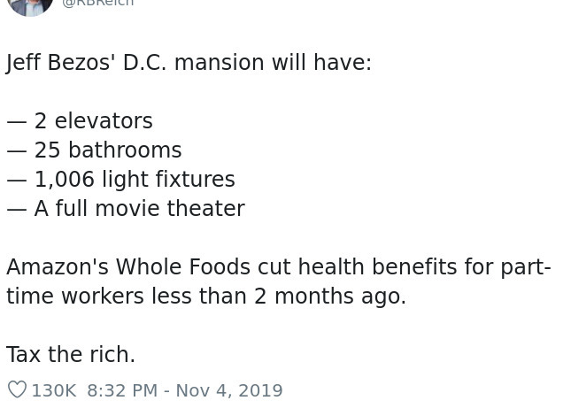Click the 130K likes count
571x416 pixels.
point(54,390)
